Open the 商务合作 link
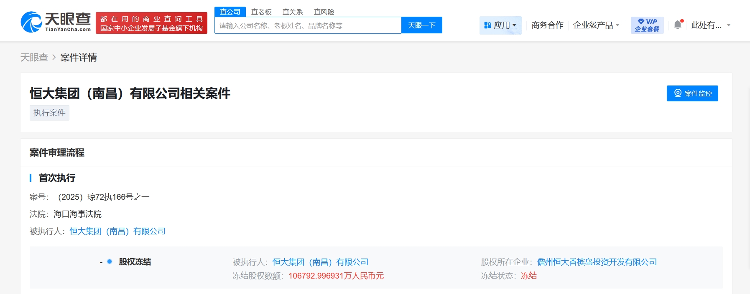 click(x=547, y=25)
